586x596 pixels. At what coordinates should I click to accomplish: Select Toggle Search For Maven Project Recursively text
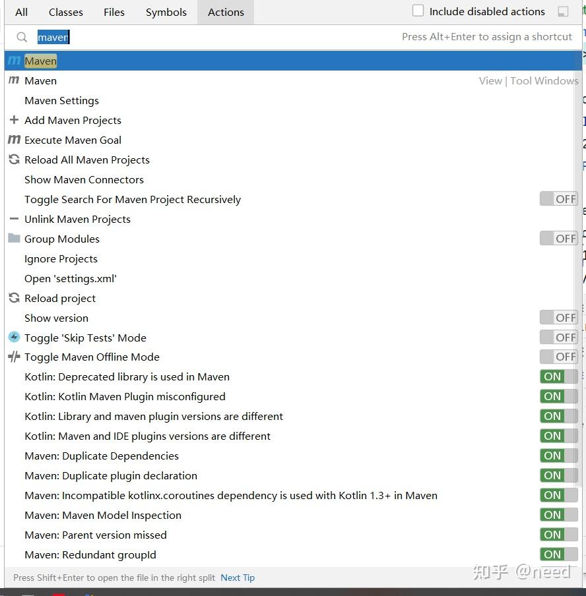click(133, 199)
